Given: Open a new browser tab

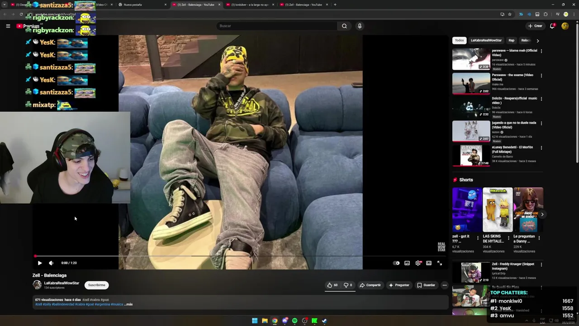Looking at the screenshot, I should pos(335,5).
